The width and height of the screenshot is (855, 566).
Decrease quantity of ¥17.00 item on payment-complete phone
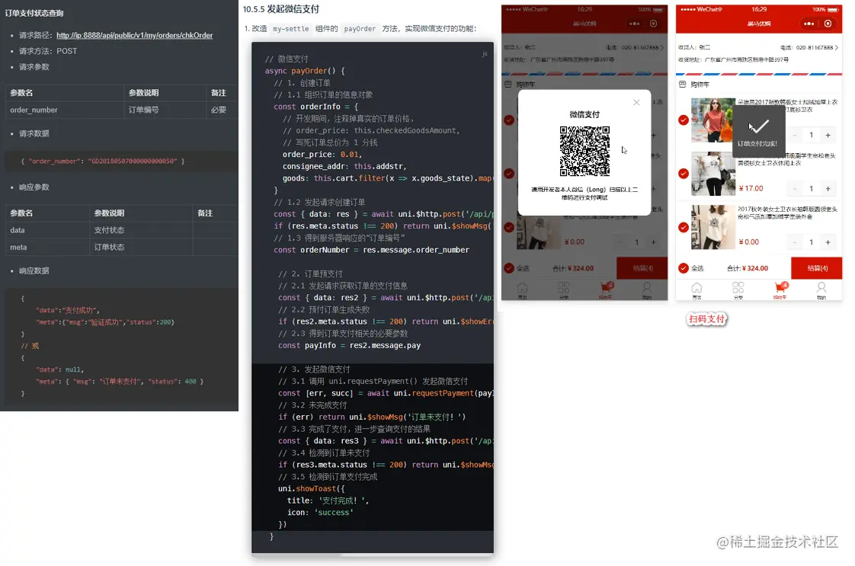click(795, 189)
